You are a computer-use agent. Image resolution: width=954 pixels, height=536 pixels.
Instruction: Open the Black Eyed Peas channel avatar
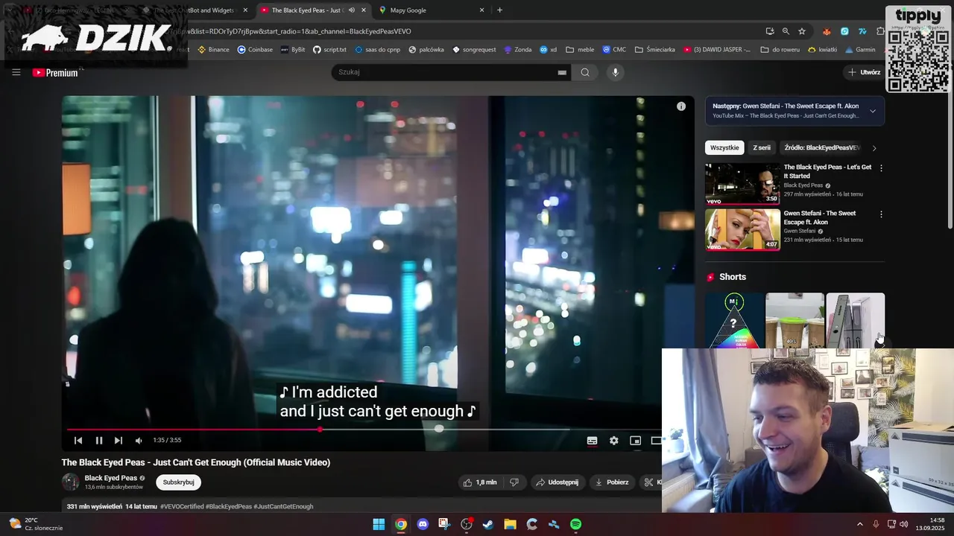pyautogui.click(x=71, y=482)
